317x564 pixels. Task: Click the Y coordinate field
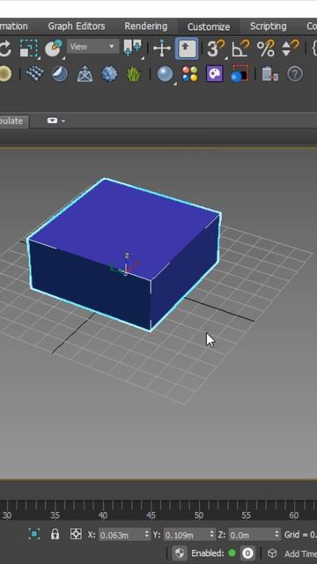(x=186, y=535)
